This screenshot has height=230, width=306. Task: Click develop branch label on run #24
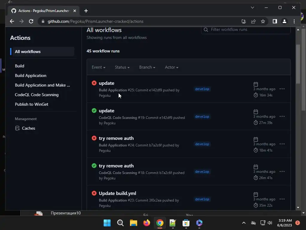click(202, 144)
